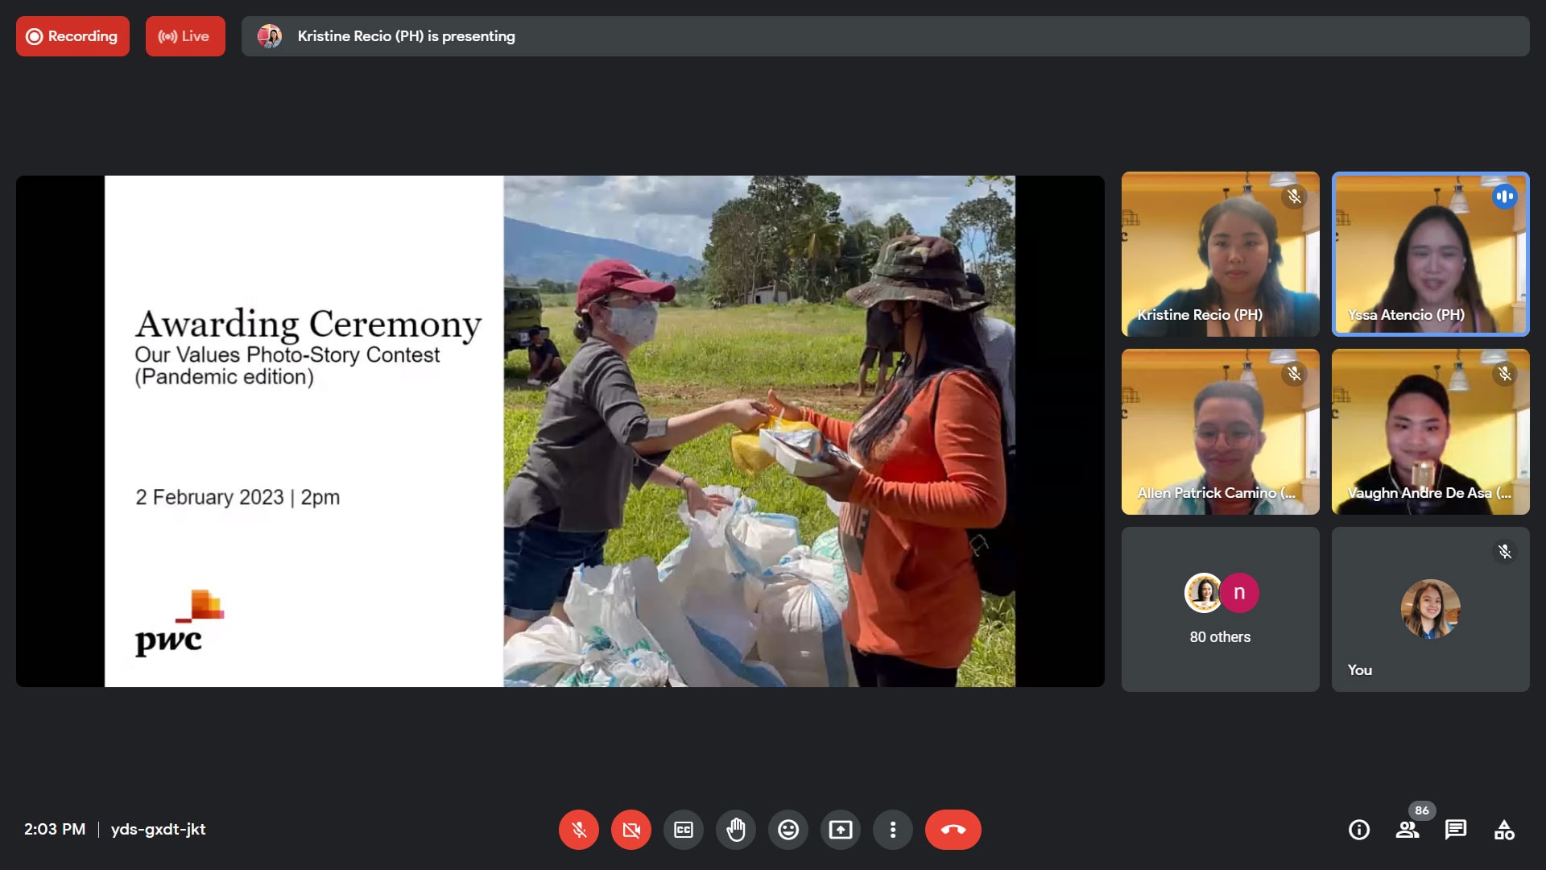
Task: Open the emoji reactions picker
Action: pyautogui.click(x=787, y=830)
